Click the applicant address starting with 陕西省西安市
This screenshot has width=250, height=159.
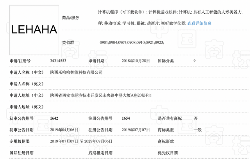click(x=101, y=95)
